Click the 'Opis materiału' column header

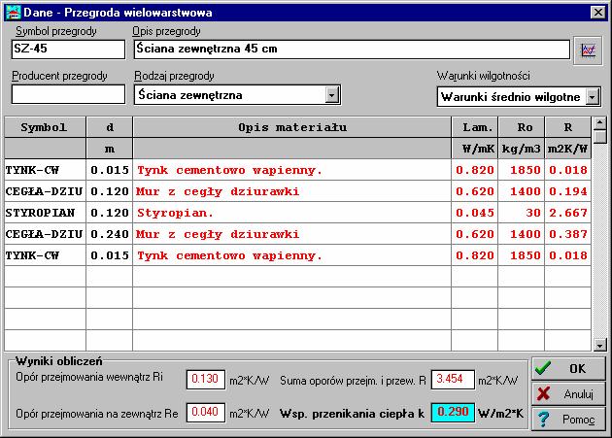point(292,127)
